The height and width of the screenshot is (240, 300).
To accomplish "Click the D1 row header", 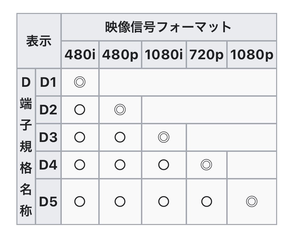I will [x=48, y=82].
